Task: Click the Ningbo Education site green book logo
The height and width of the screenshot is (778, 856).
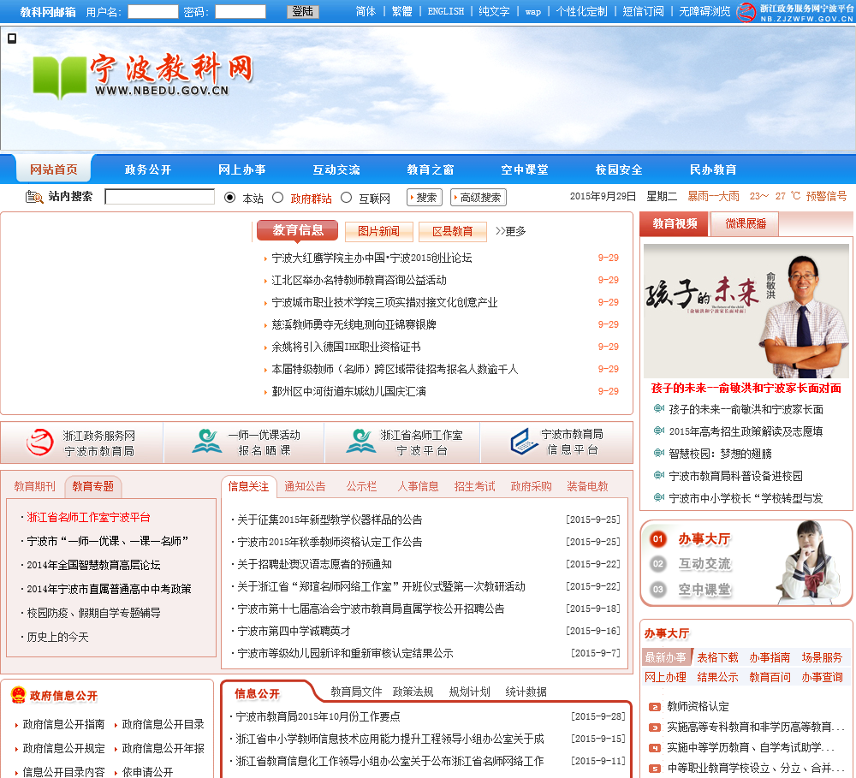Action: tap(59, 76)
